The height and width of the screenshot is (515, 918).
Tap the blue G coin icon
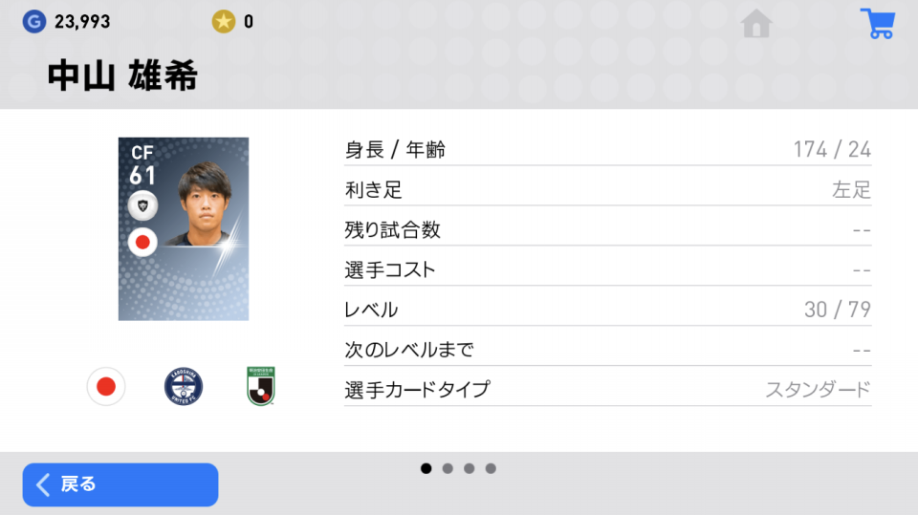(x=34, y=22)
